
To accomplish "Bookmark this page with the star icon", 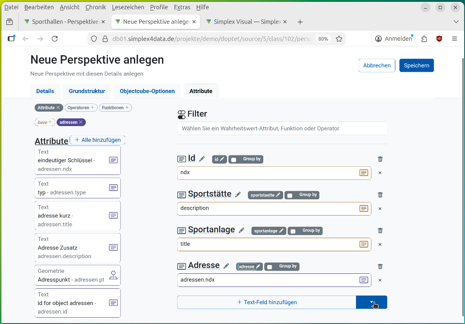I will pos(339,39).
